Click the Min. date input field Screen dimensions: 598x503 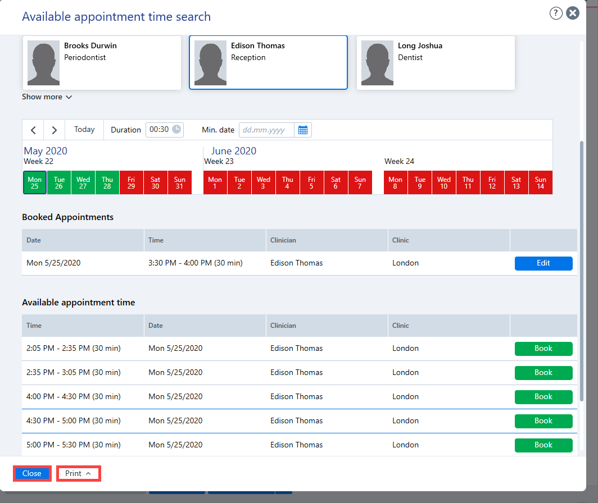[266, 130]
